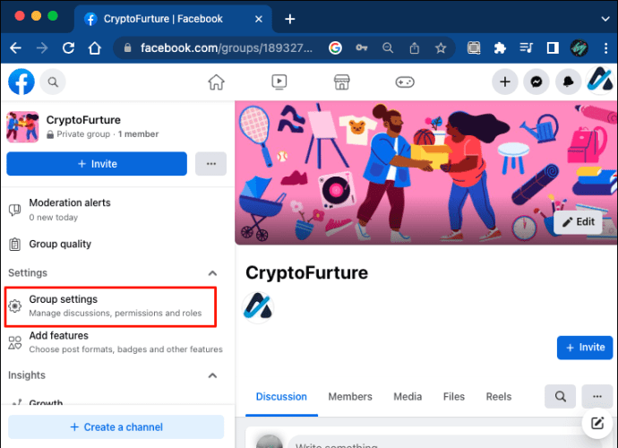Image resolution: width=618 pixels, height=448 pixels.
Task: Click the CryptoFurture group thumbnail in sidebar
Action: pyautogui.click(x=23, y=126)
